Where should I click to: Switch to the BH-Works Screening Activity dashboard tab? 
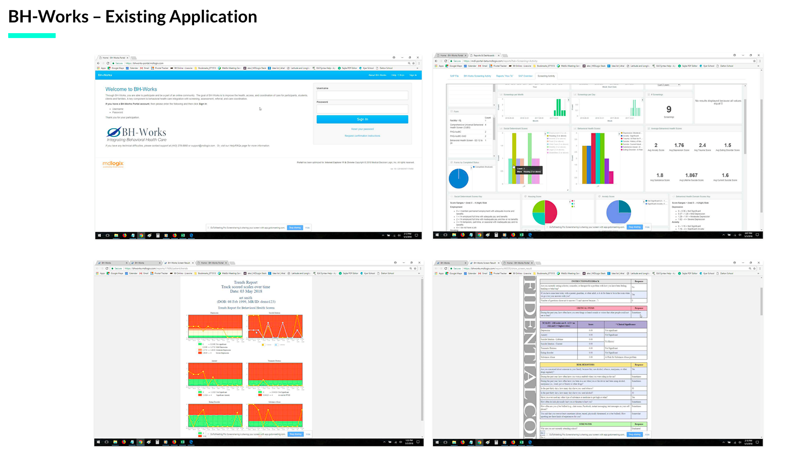[x=477, y=76]
